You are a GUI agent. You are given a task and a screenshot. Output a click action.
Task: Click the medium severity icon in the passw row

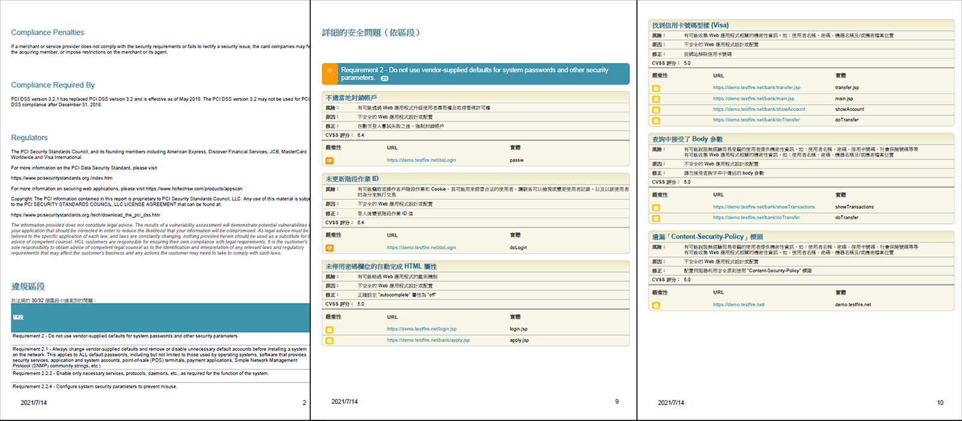[329, 161]
